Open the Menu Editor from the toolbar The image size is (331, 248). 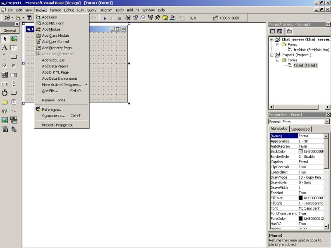click(x=29, y=18)
